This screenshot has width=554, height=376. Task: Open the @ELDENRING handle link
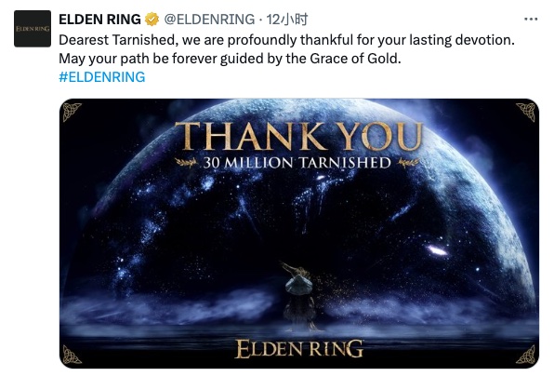(209, 20)
